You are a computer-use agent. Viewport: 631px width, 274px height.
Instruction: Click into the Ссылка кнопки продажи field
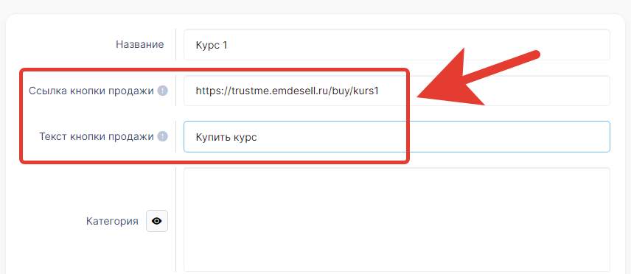397,91
